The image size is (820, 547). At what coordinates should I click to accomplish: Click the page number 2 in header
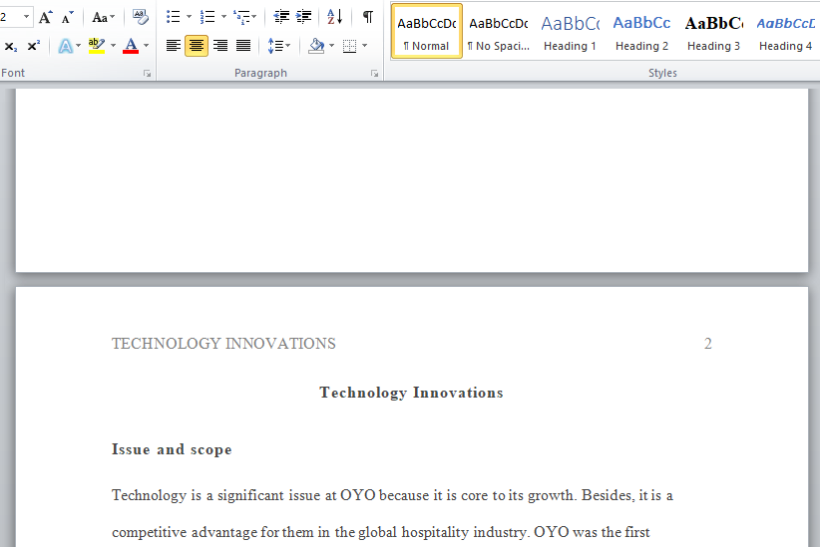click(x=707, y=344)
